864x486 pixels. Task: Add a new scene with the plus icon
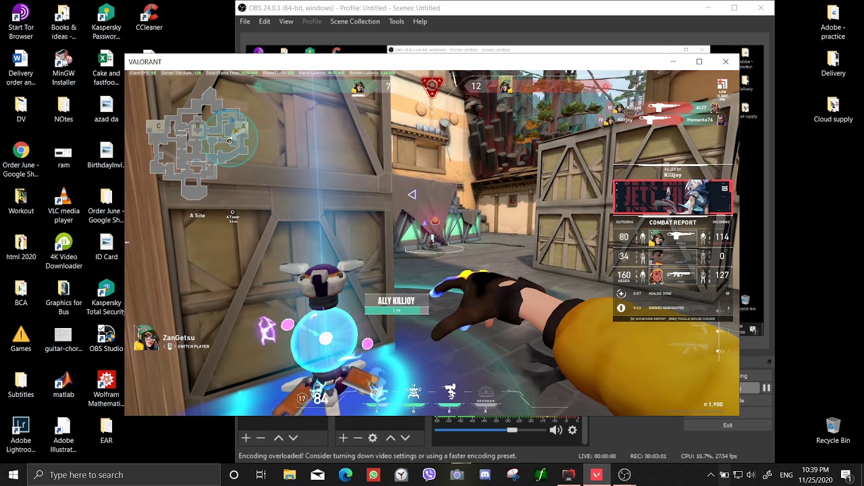click(246, 438)
